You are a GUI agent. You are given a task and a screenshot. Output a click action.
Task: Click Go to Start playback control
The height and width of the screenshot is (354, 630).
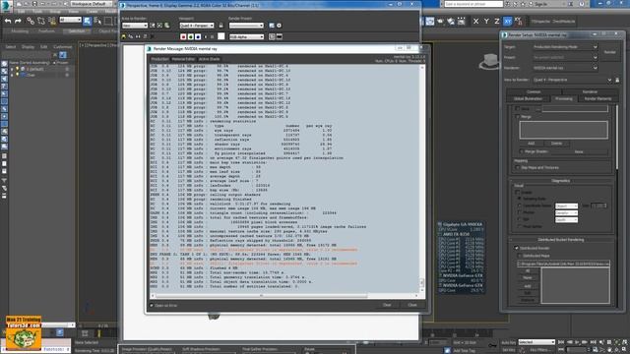click(561, 342)
